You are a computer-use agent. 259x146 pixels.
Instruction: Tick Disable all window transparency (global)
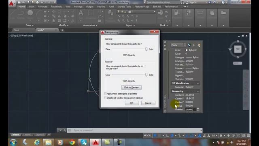105,98
